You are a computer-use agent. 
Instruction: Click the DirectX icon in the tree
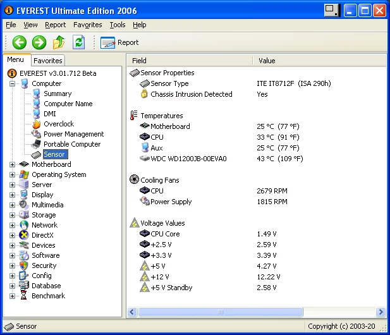pos(24,235)
